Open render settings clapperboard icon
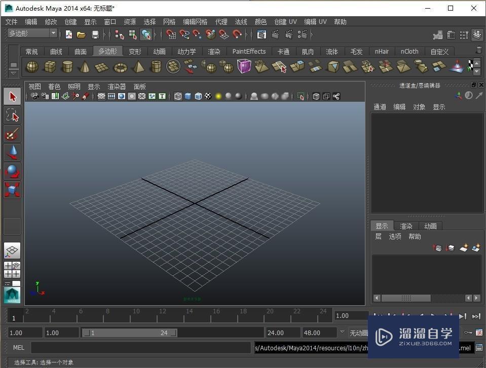Image resolution: width=486 pixels, height=368 pixels. pos(303,34)
